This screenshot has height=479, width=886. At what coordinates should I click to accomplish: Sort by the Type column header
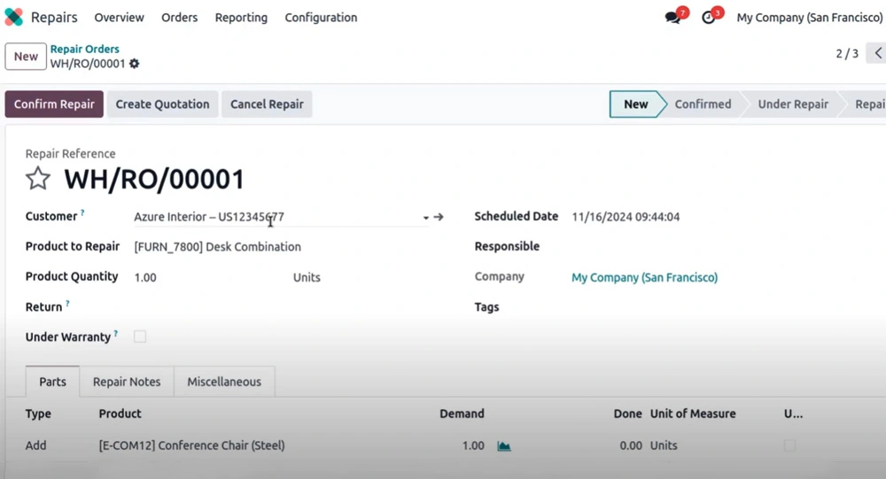(38, 413)
